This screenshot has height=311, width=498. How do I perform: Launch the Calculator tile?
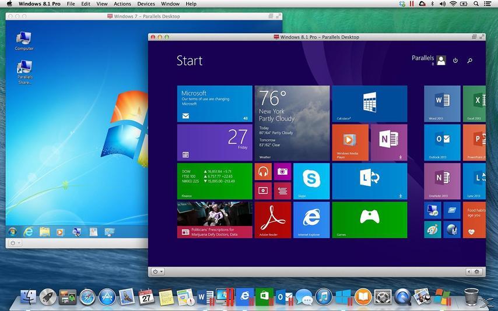[x=370, y=104]
